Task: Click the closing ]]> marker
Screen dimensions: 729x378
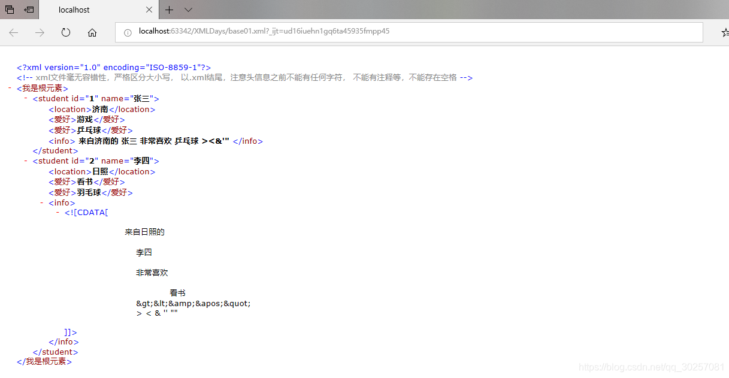Action: point(71,332)
